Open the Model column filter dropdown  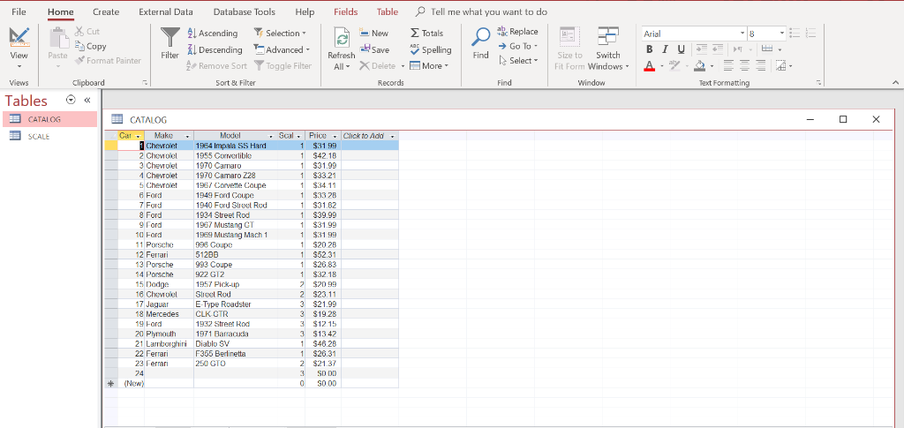[x=270, y=136]
